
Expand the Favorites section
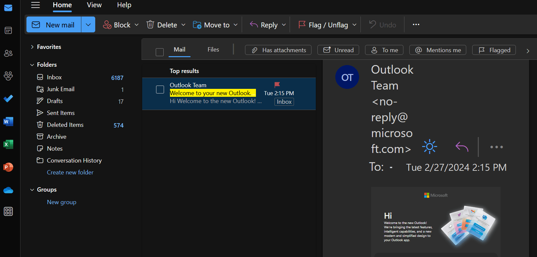[x=32, y=47]
